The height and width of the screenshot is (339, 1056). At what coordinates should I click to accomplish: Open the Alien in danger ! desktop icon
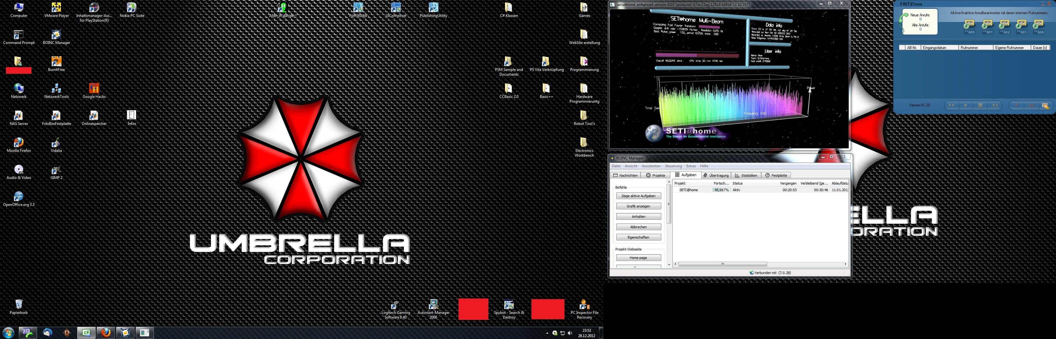pyautogui.click(x=283, y=10)
